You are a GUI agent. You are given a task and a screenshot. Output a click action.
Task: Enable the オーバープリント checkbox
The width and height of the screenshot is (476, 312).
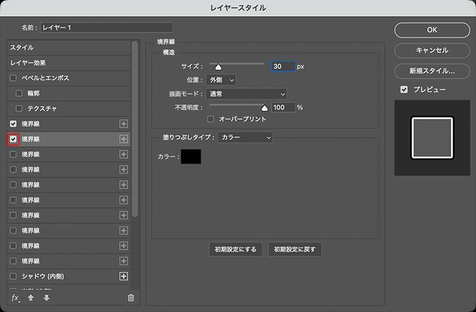210,119
